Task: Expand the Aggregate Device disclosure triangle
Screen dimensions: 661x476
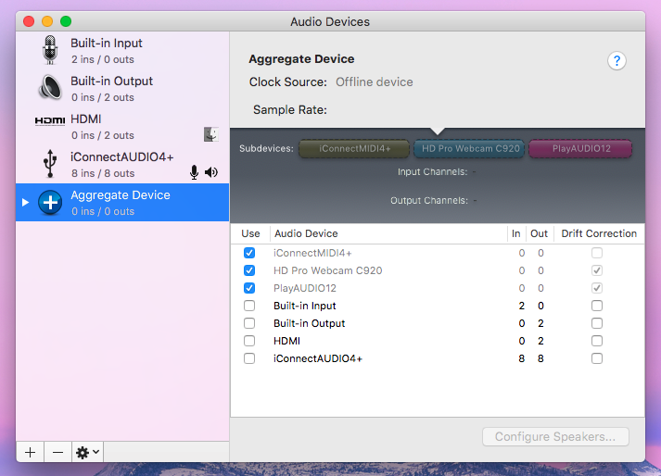Action: click(25, 202)
